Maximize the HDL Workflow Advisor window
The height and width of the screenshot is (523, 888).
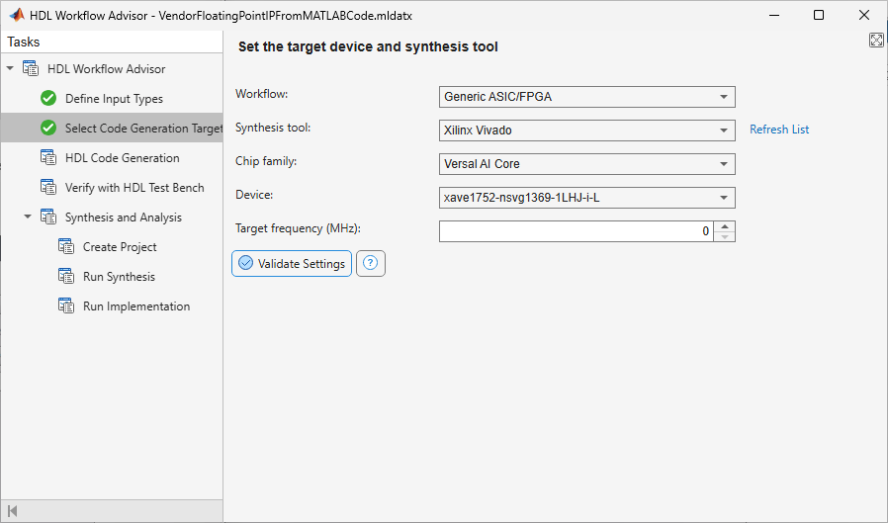pos(819,15)
